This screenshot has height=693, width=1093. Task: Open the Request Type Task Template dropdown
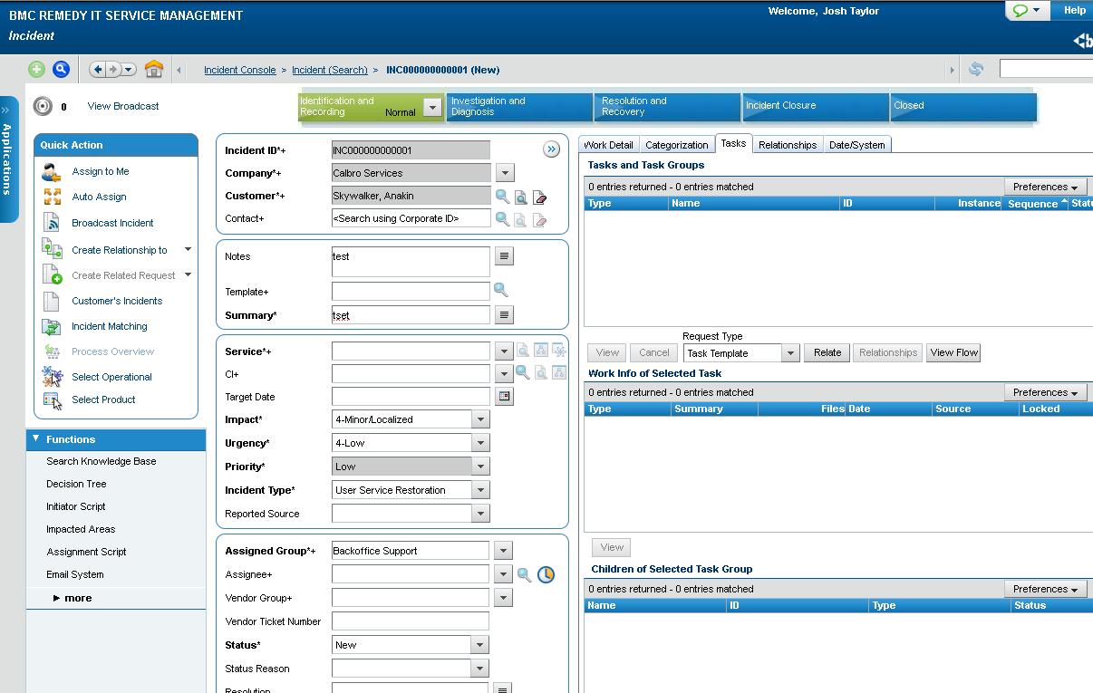790,353
